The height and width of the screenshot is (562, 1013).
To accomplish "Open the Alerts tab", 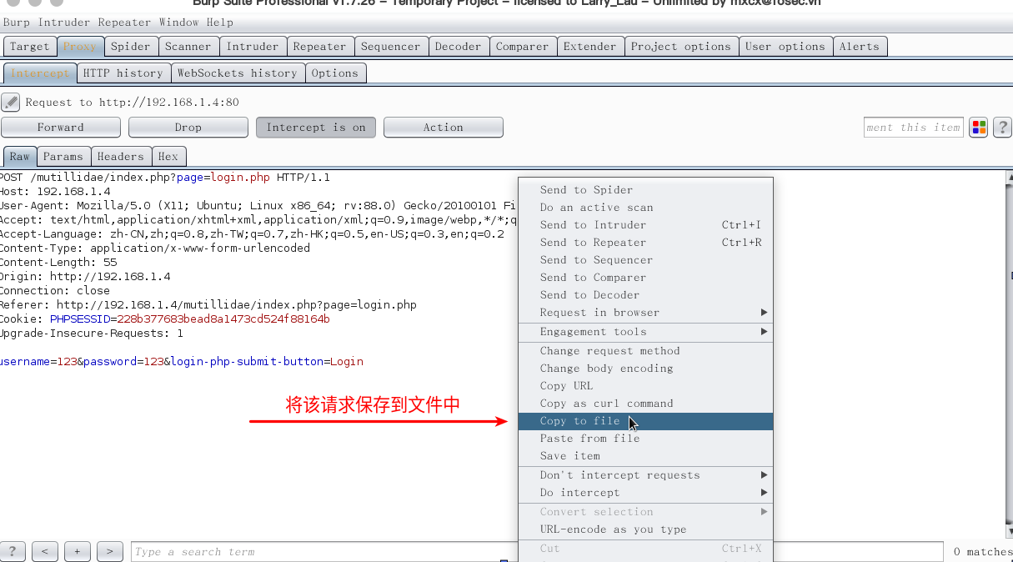I will [860, 47].
